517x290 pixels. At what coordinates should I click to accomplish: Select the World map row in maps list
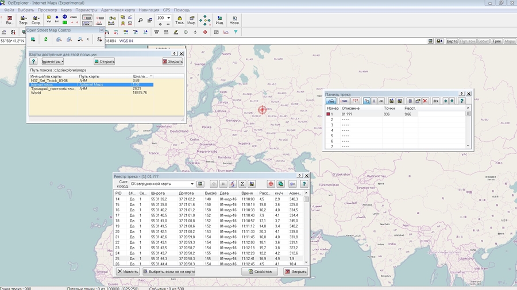tap(36, 92)
